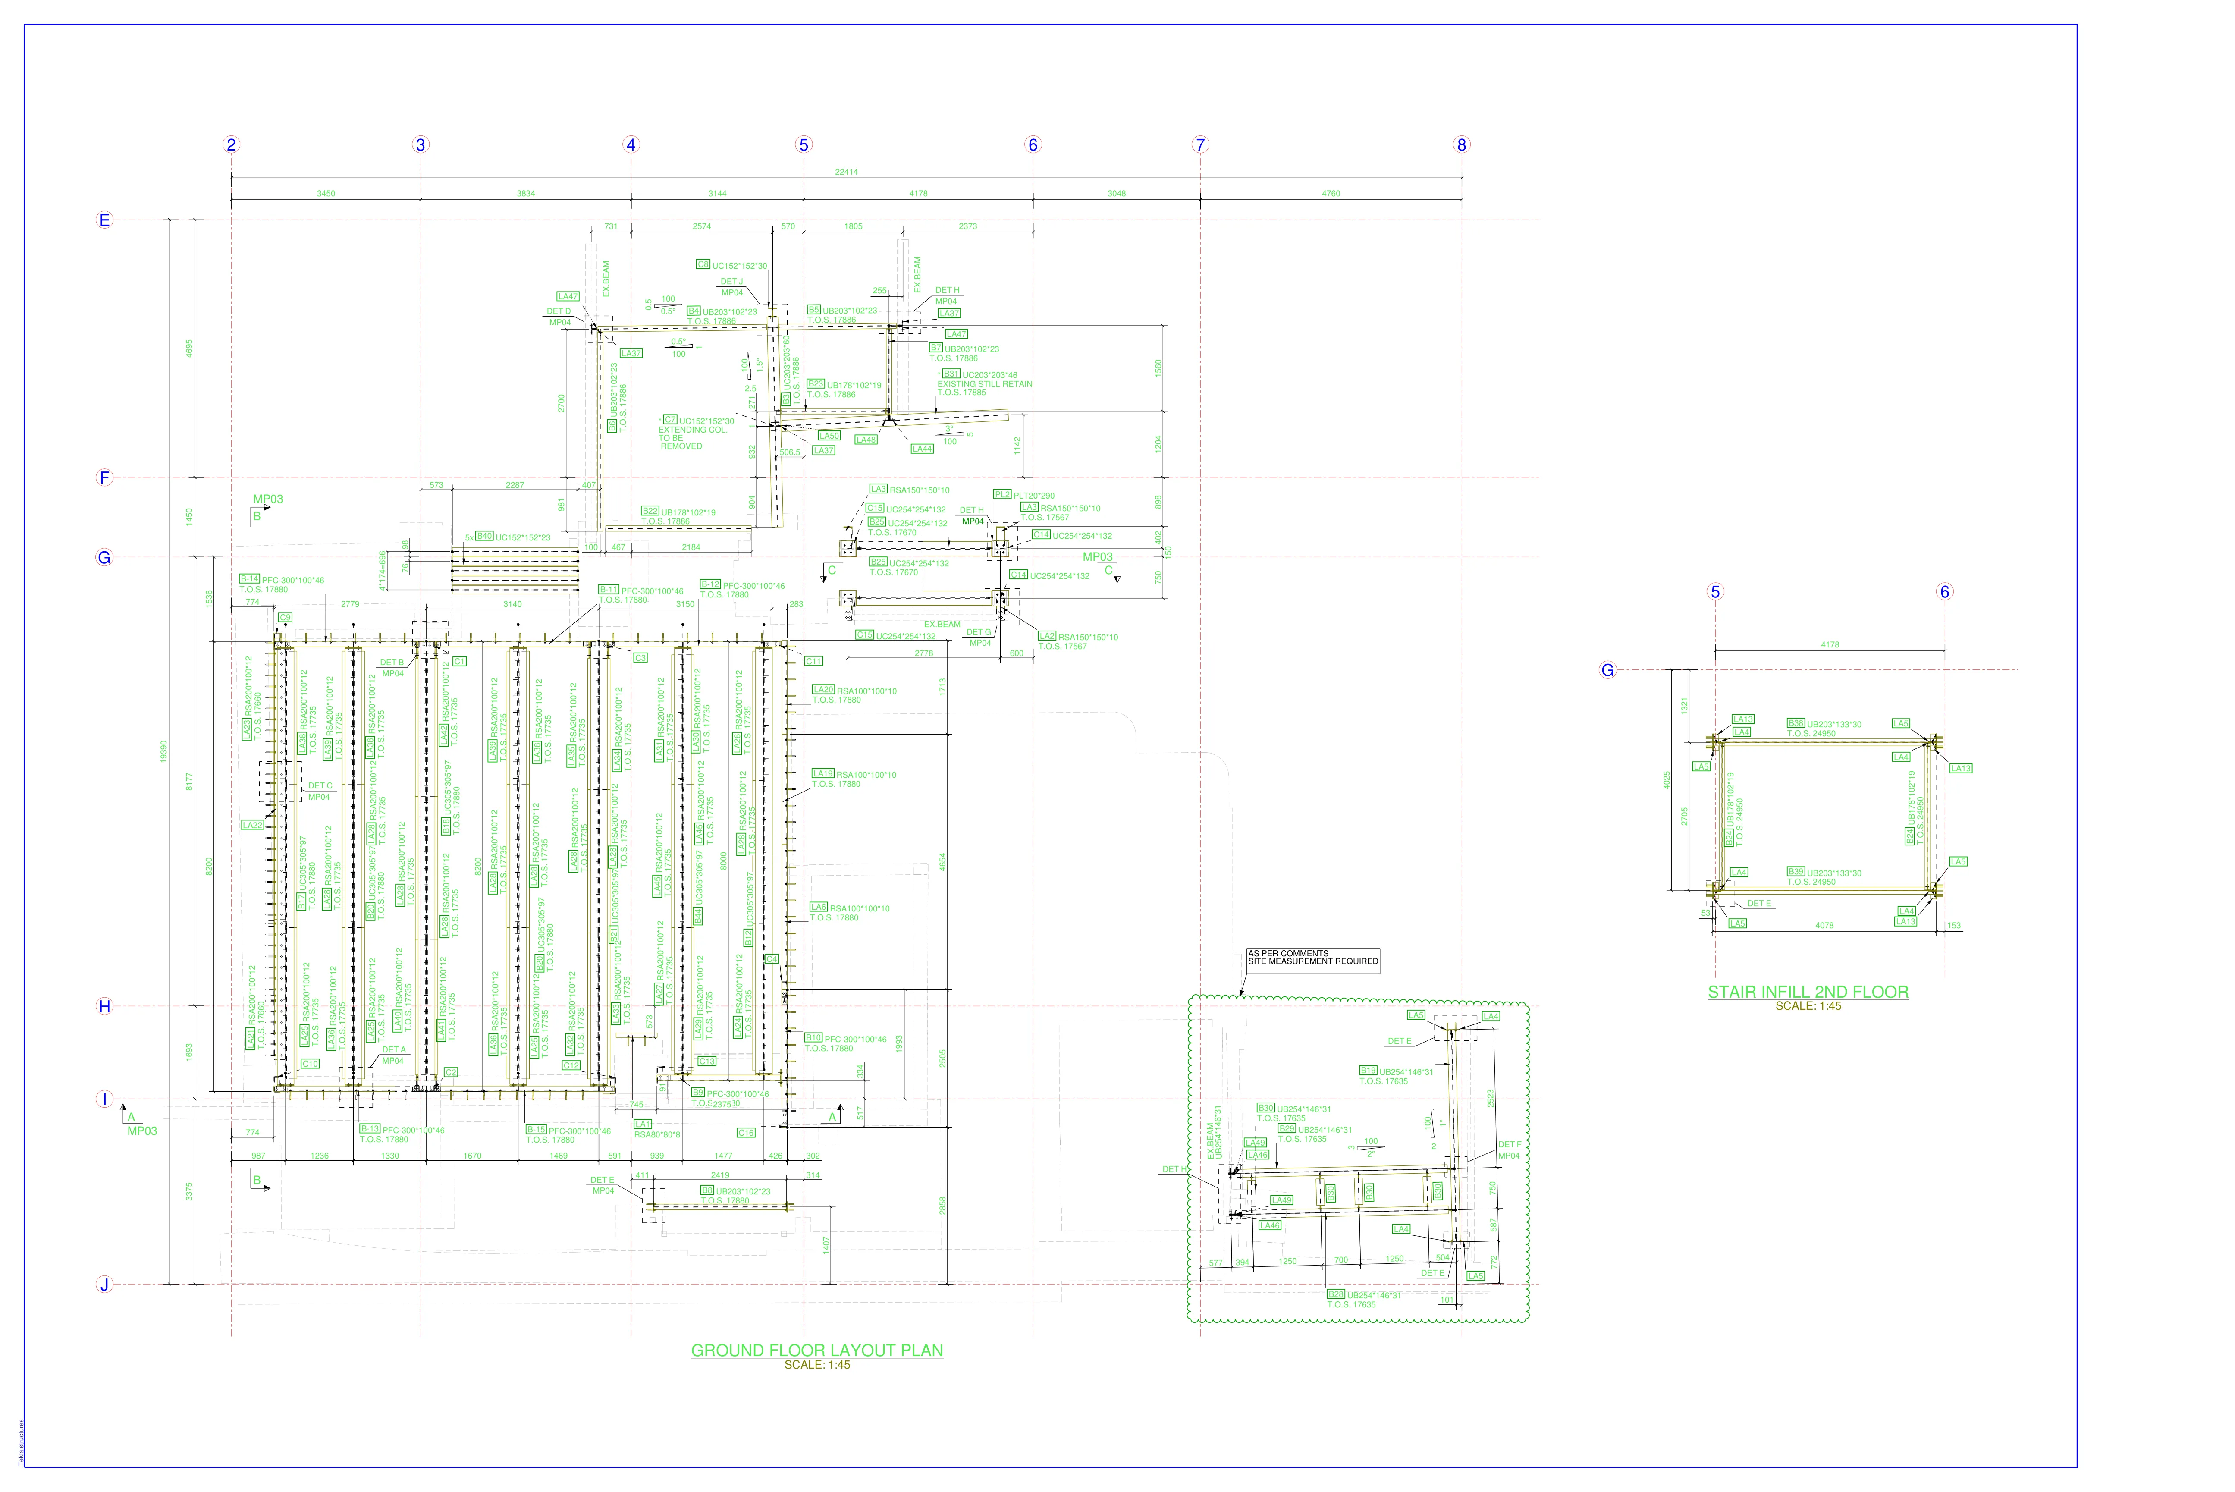Click the 2574 dimension value
This screenshot has width=2235, height=1492.
point(701,226)
